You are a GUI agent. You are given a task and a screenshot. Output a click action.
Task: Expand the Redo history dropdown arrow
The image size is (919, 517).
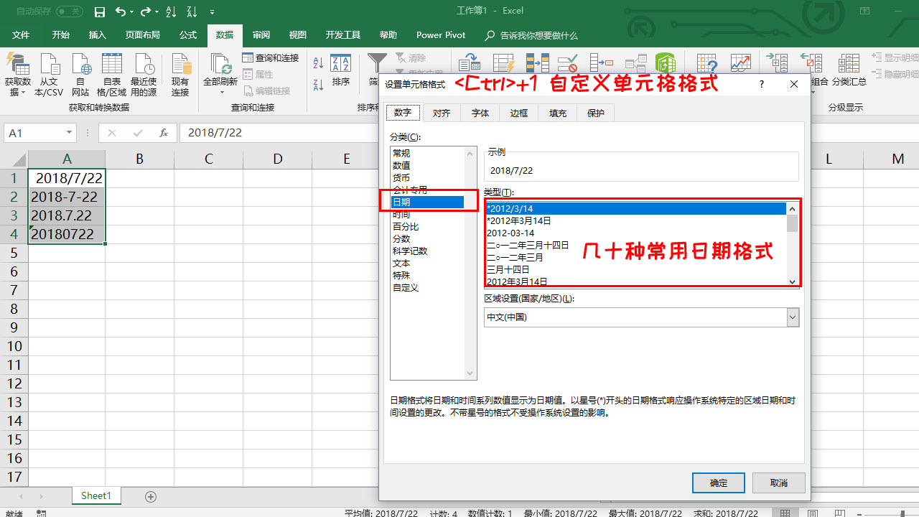pyautogui.click(x=157, y=12)
